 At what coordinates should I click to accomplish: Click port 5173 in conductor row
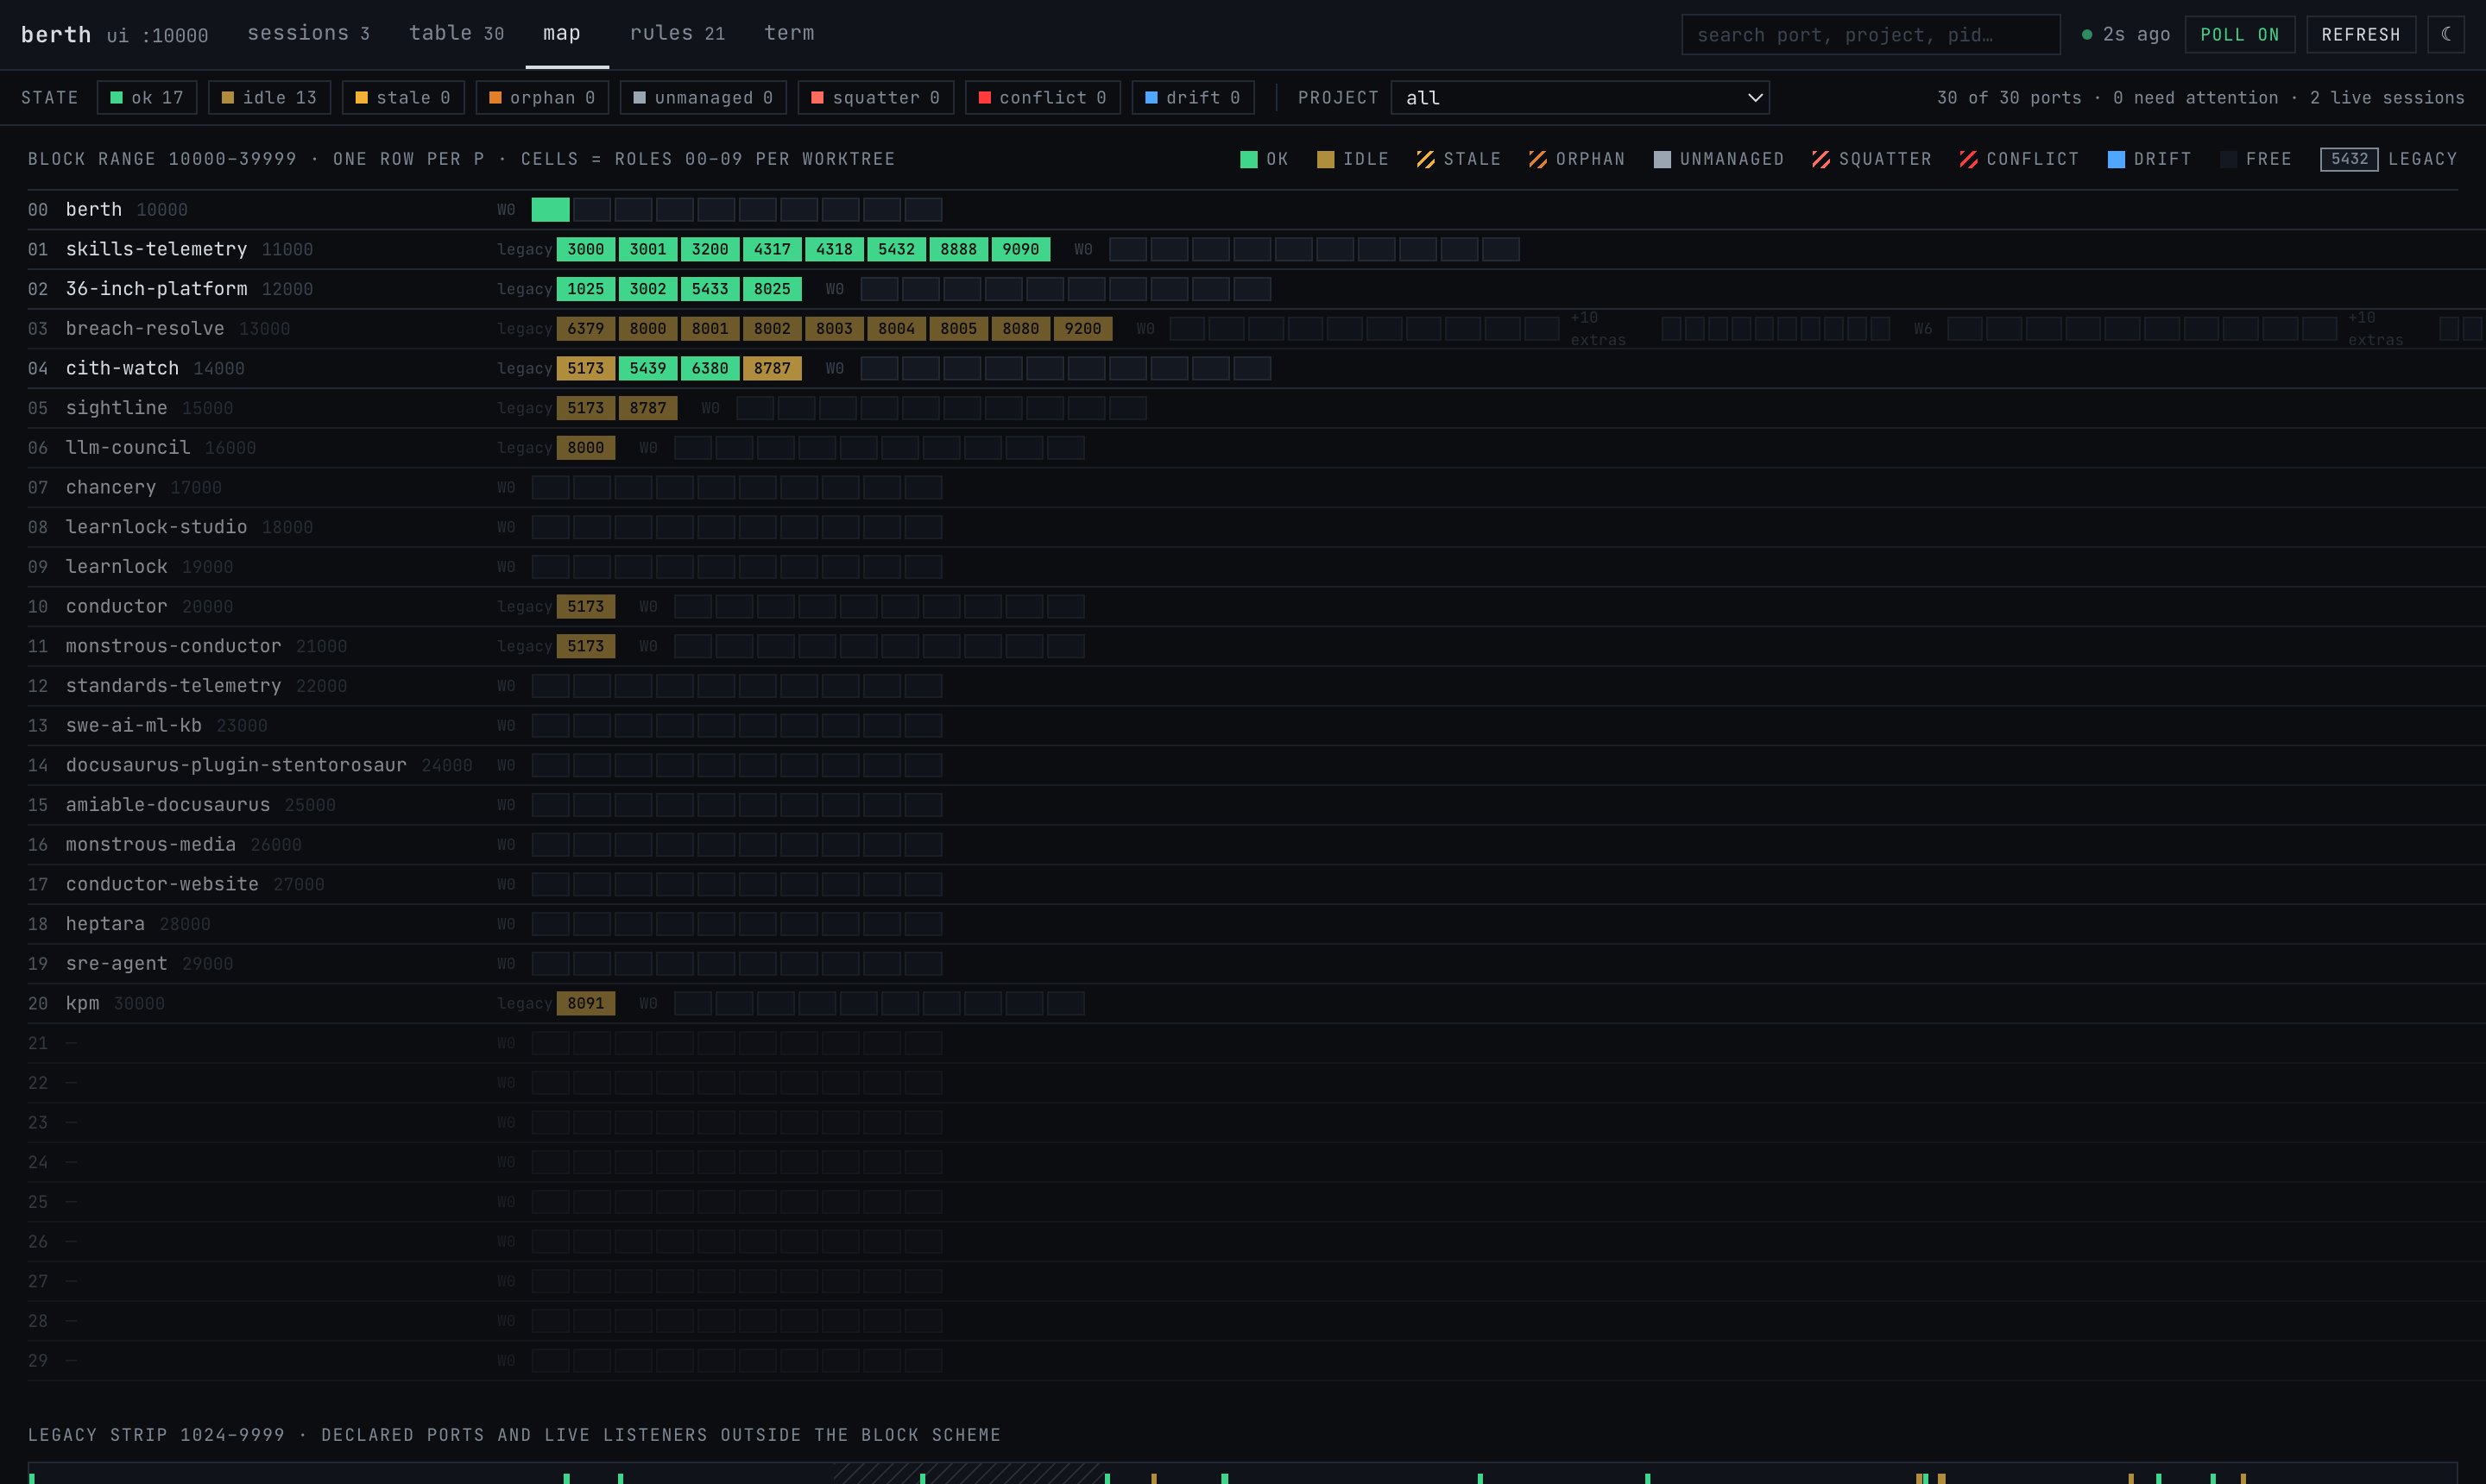pos(585,606)
